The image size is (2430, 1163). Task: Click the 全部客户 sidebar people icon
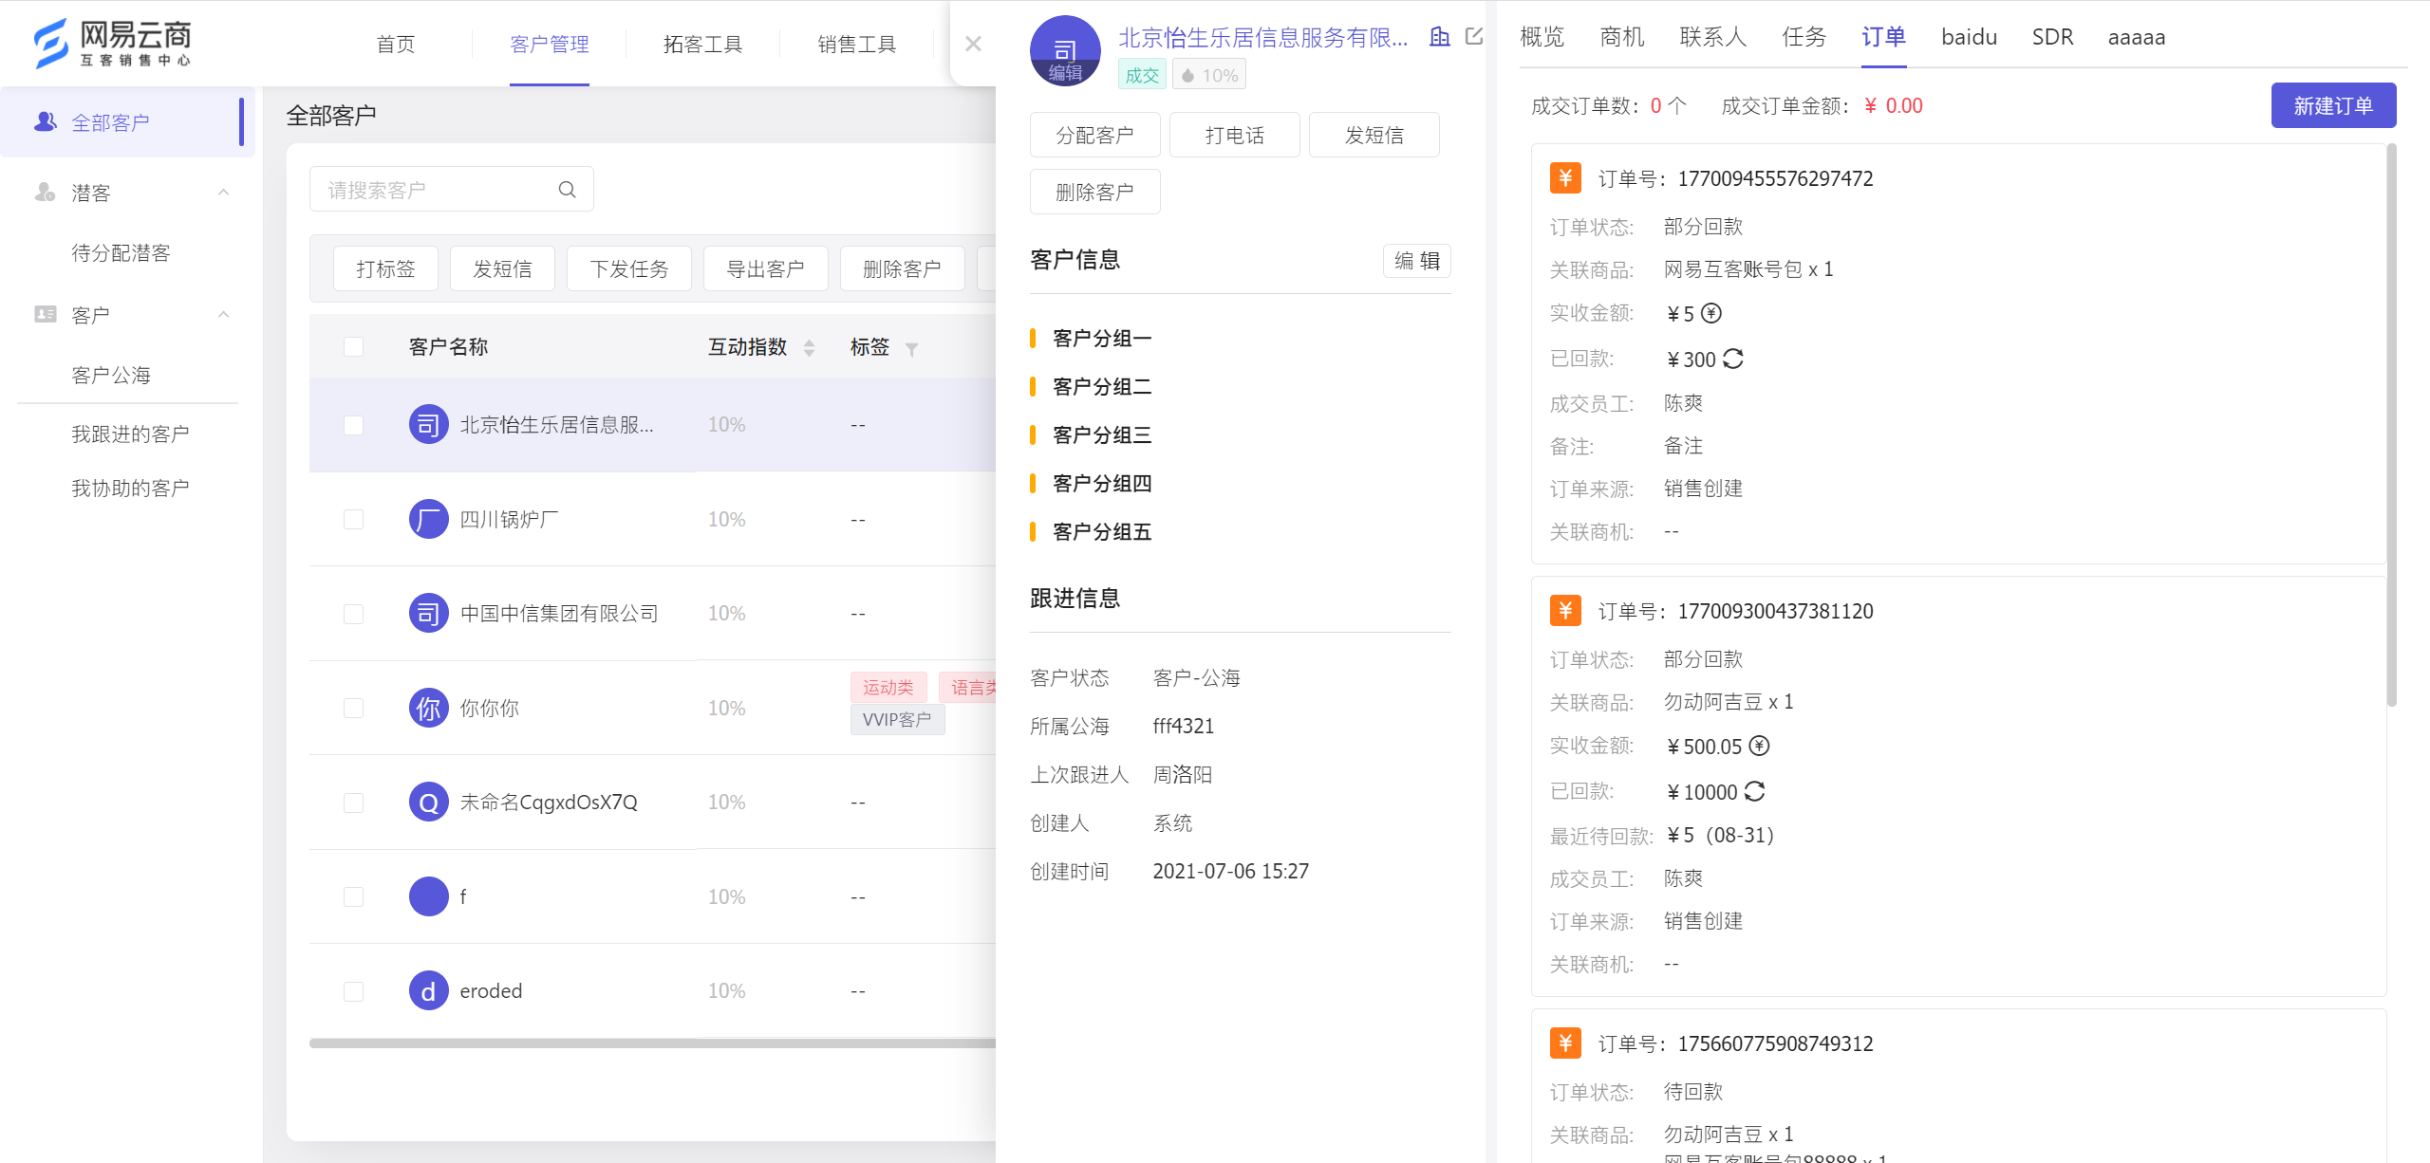(45, 121)
